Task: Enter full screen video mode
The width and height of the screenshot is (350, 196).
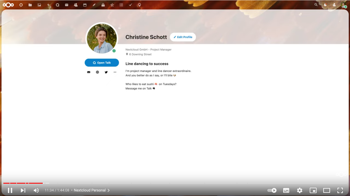Action: [x=340, y=190]
